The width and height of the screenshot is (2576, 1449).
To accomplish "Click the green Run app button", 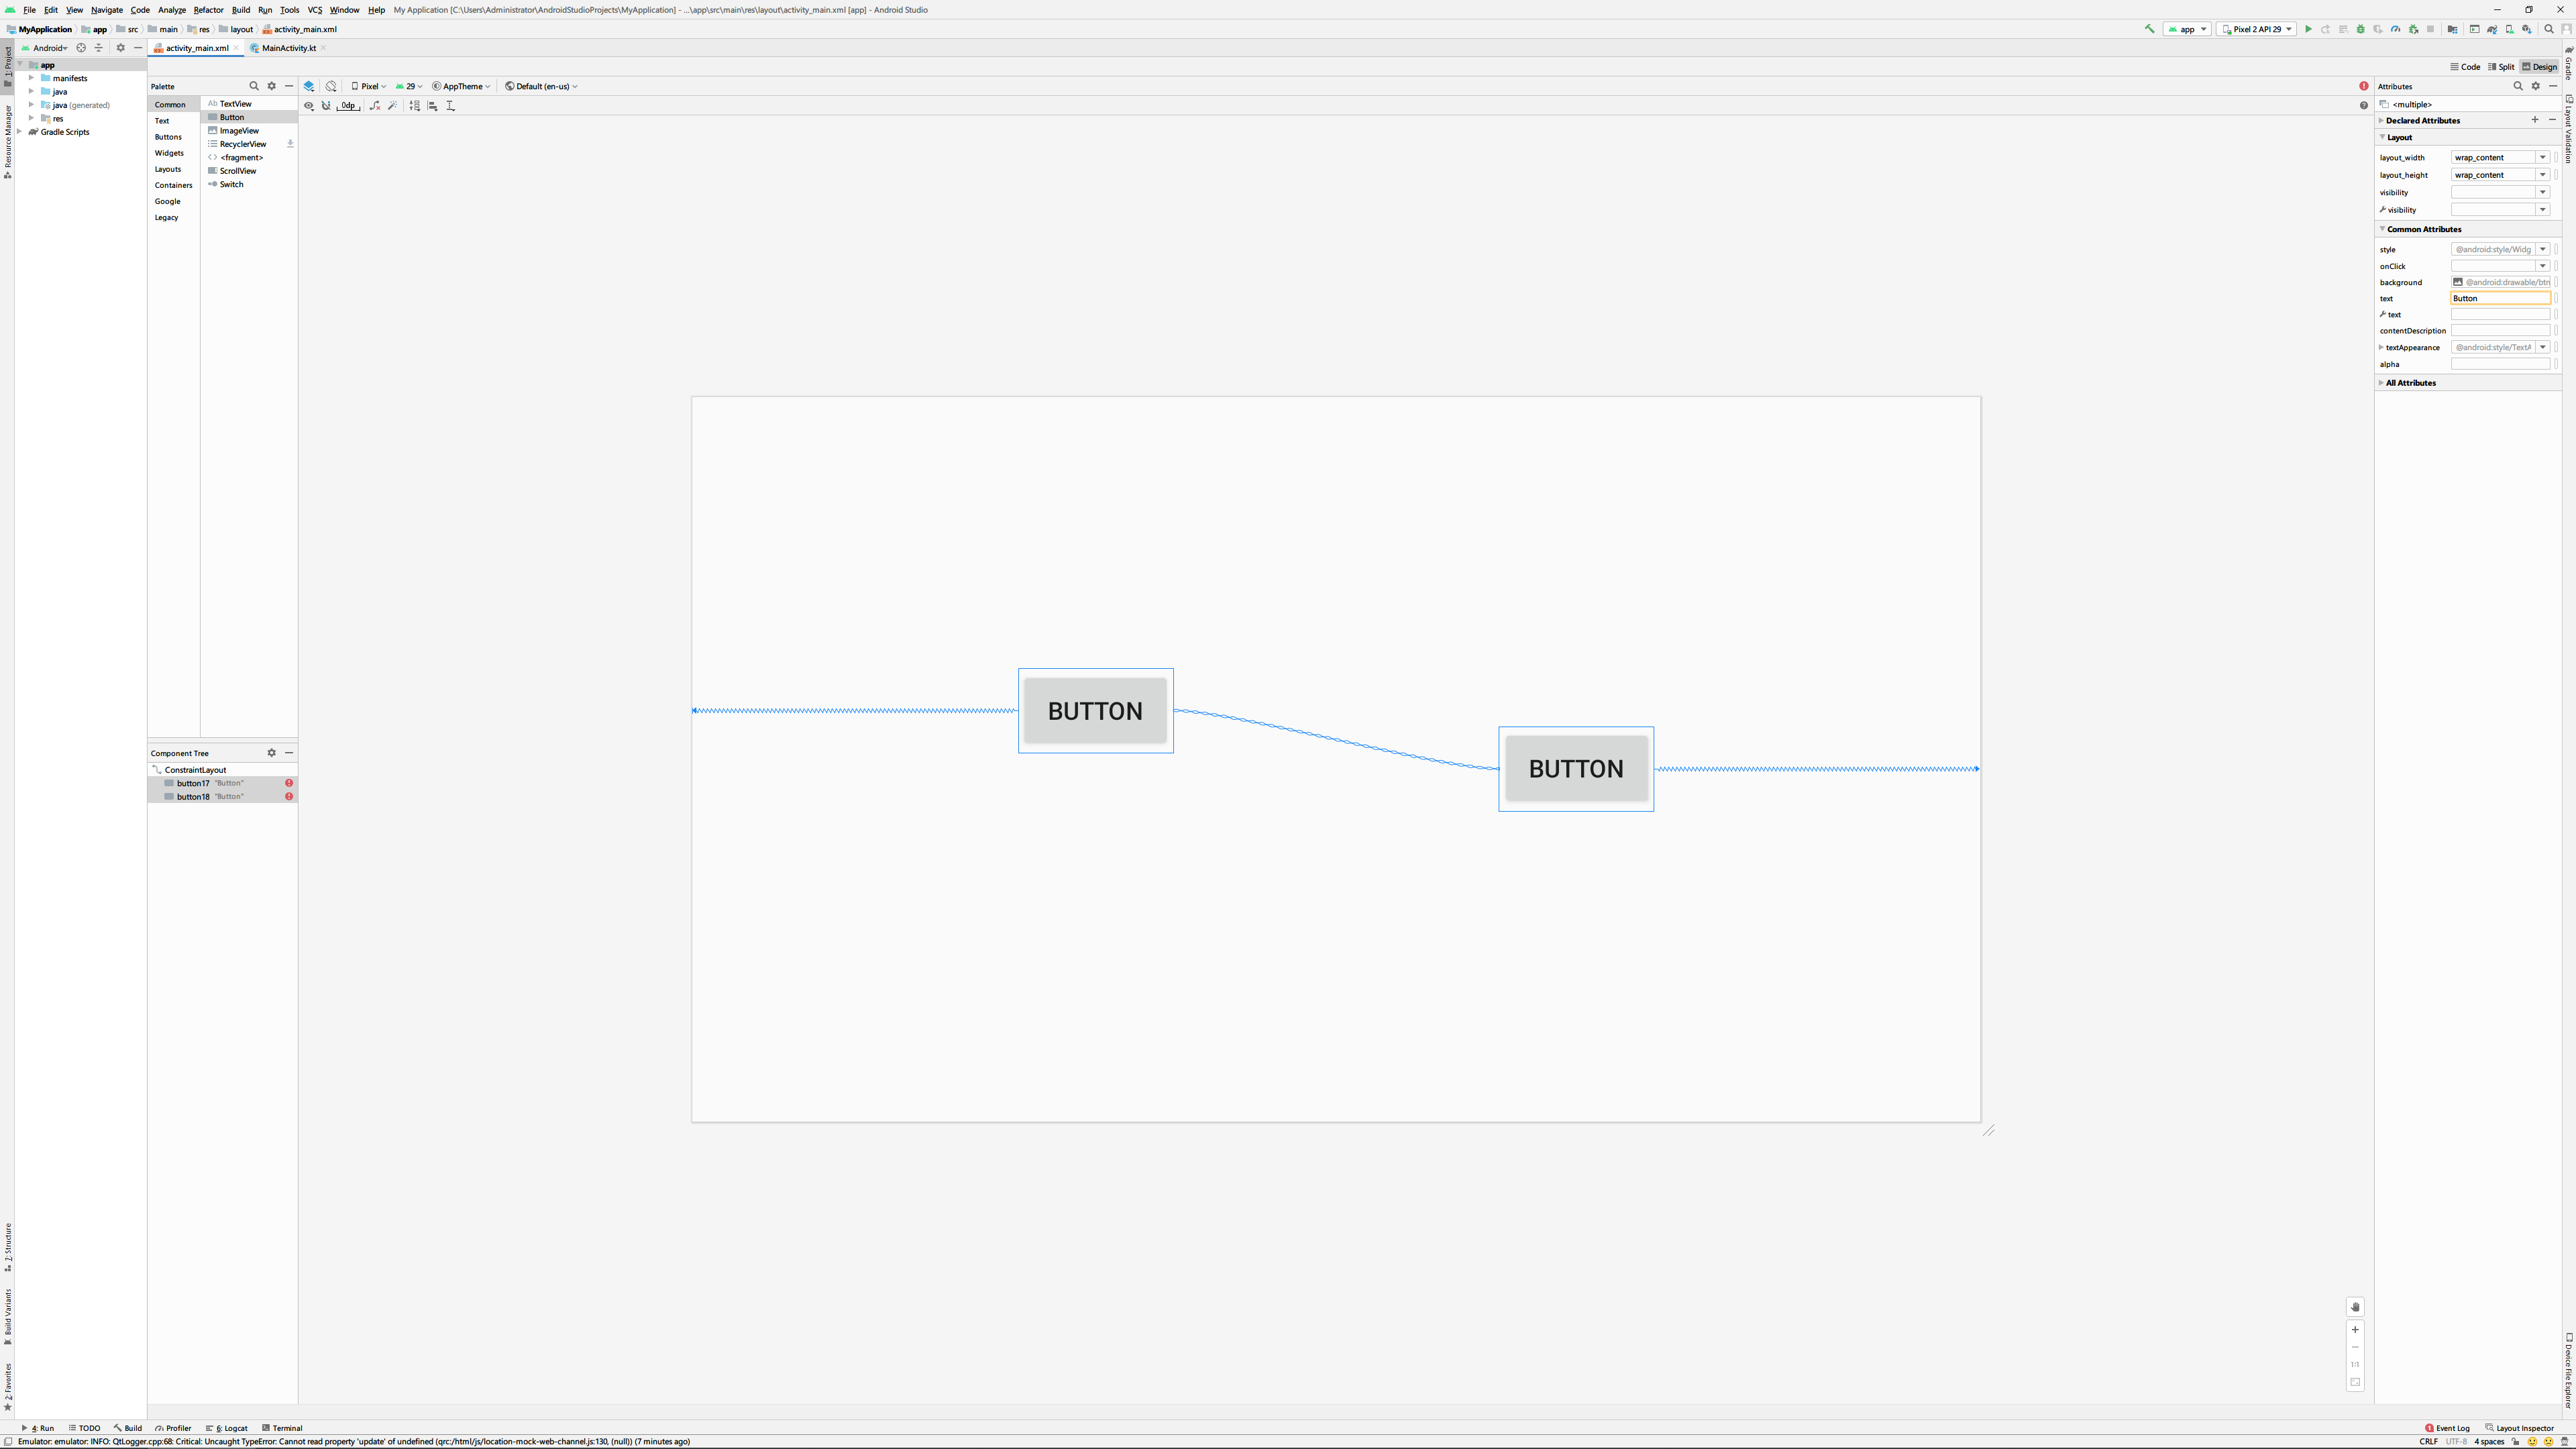I will pos(2308,29).
